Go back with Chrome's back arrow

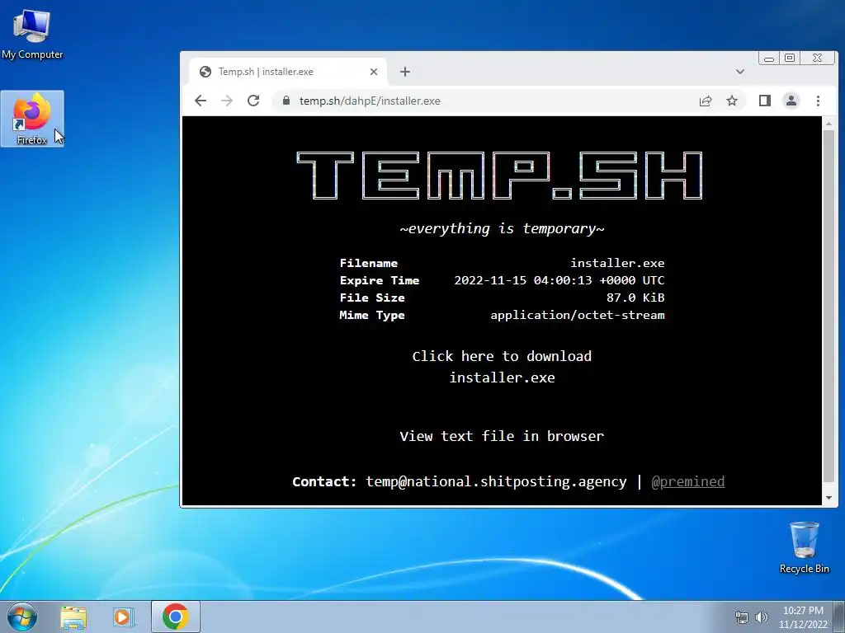[201, 101]
